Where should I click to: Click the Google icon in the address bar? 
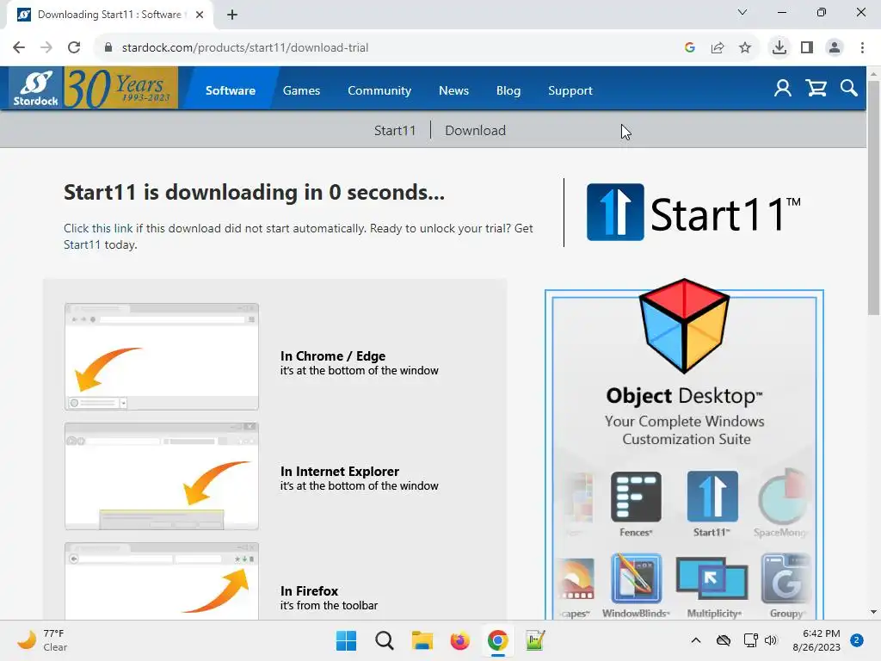click(x=690, y=48)
